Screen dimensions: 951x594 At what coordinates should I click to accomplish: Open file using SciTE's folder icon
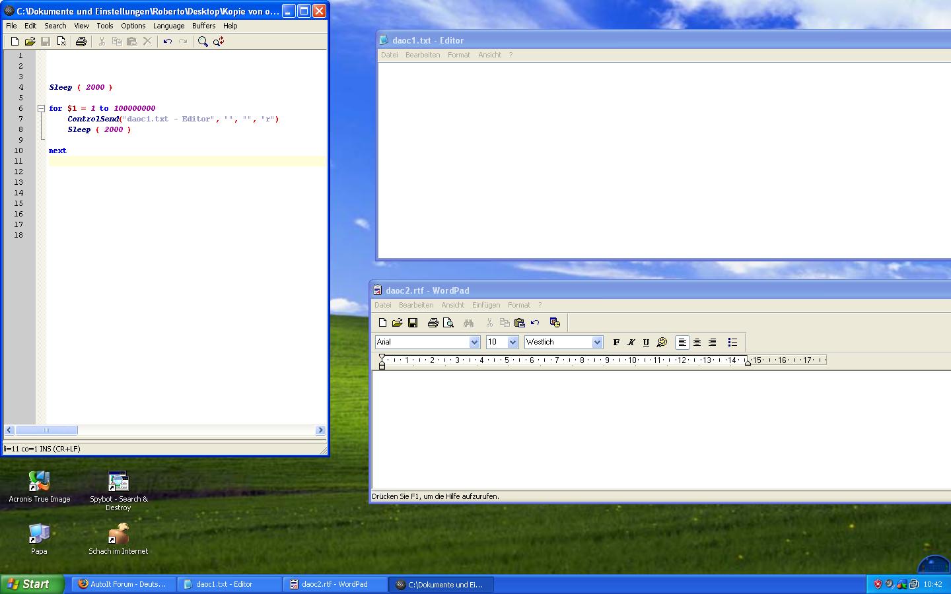tap(30, 42)
